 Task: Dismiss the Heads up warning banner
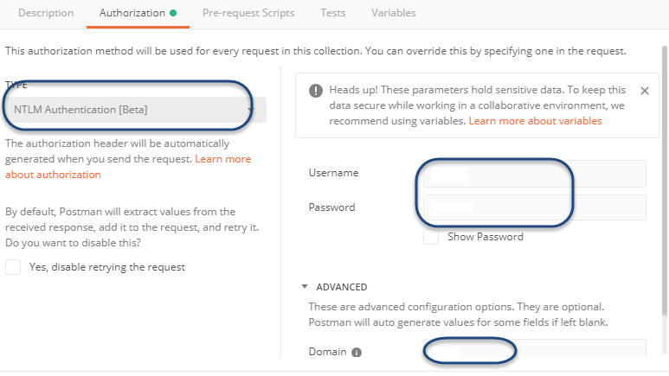click(644, 91)
